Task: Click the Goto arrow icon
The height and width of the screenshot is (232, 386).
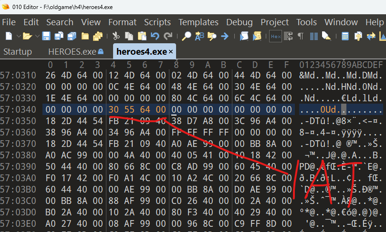Action: 225,36
